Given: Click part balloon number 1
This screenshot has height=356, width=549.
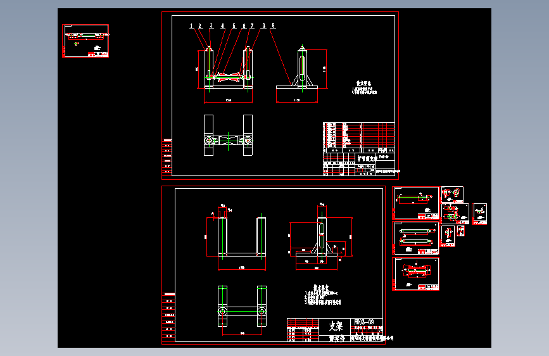Looking at the screenshot, I should click(191, 26).
